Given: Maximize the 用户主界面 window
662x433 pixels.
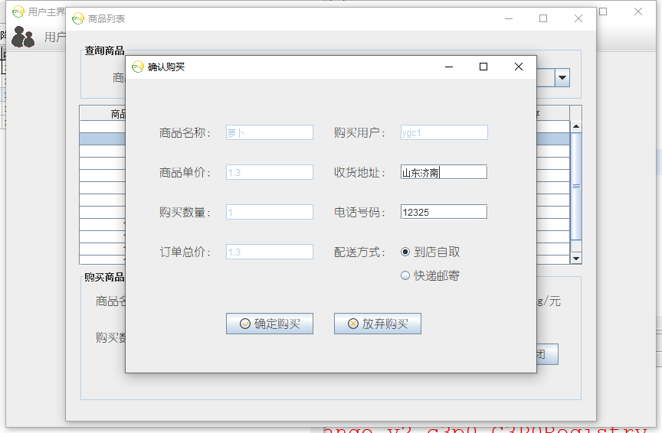Looking at the screenshot, I should [x=603, y=11].
